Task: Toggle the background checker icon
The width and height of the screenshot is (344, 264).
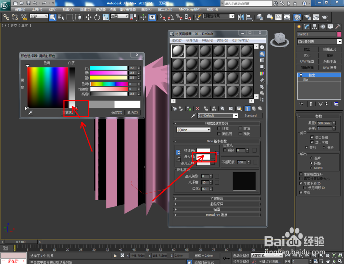Action: 262,60
